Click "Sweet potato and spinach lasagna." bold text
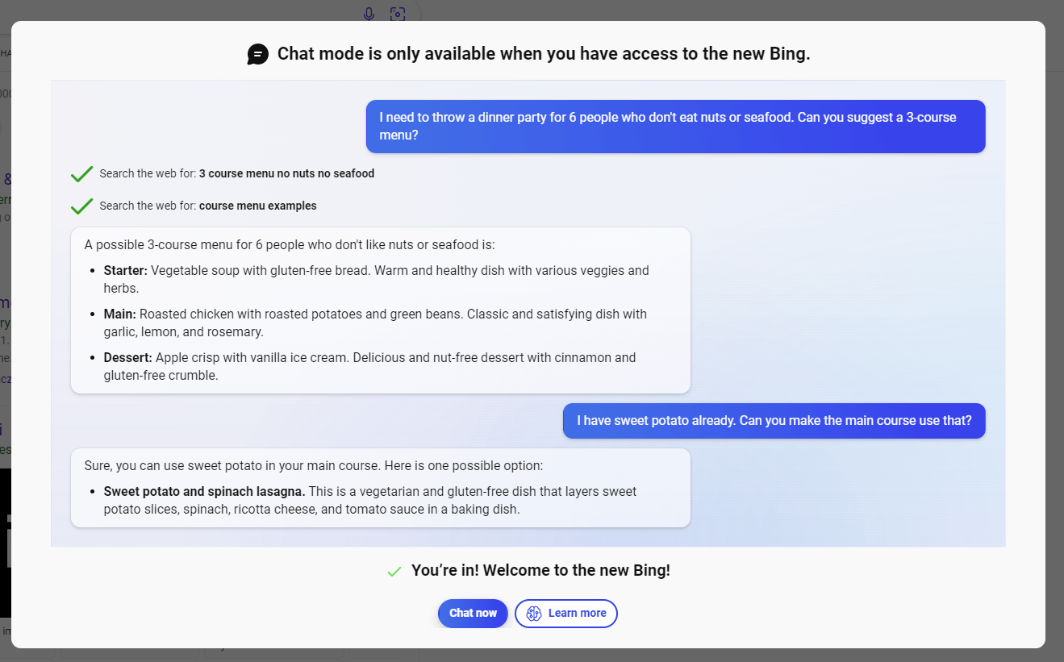The width and height of the screenshot is (1064, 662). tap(204, 491)
